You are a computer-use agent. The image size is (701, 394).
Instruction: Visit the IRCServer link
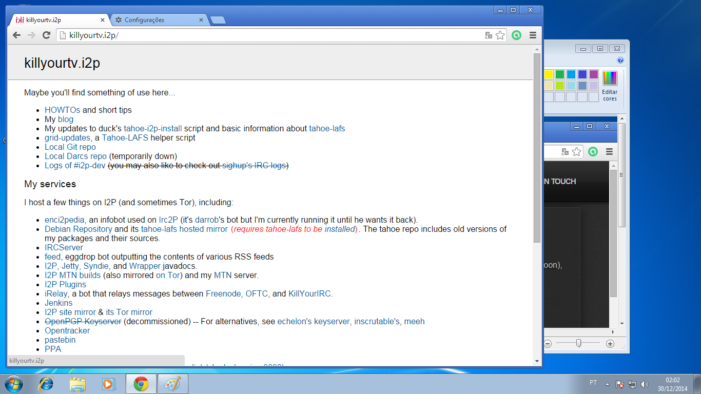point(64,247)
